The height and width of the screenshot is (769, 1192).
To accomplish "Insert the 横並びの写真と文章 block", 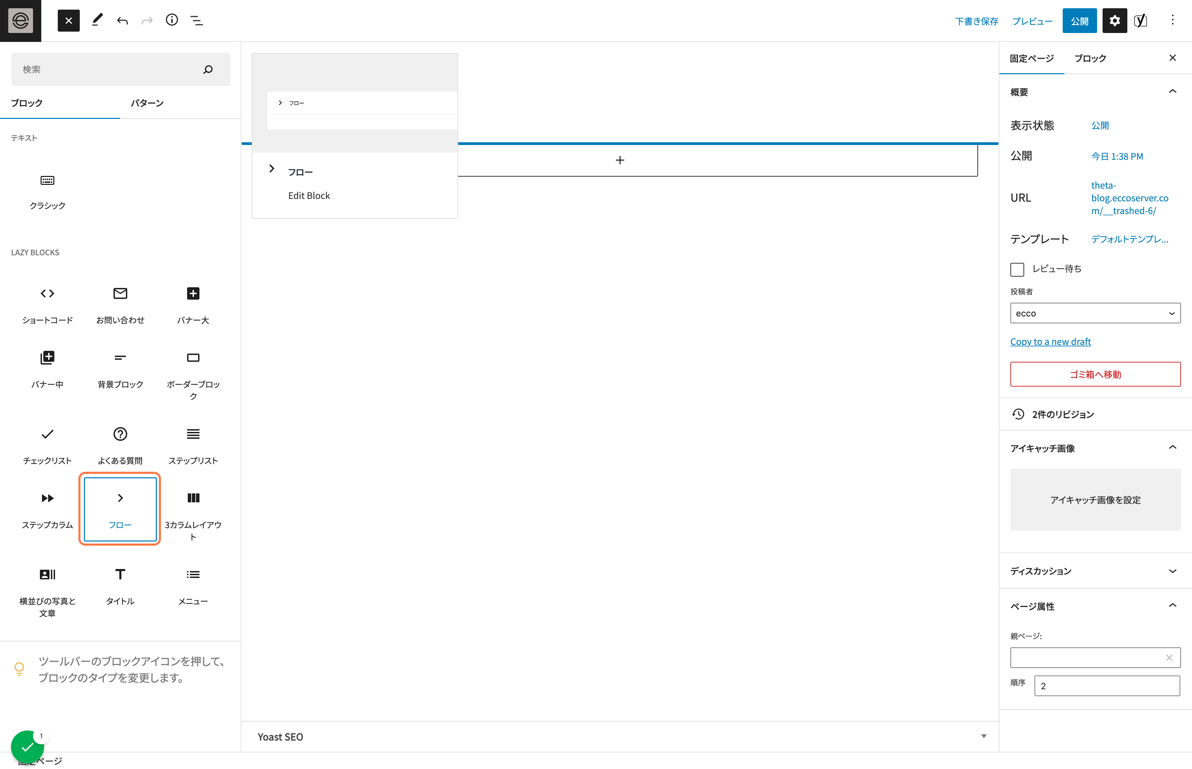I will 47,592.
